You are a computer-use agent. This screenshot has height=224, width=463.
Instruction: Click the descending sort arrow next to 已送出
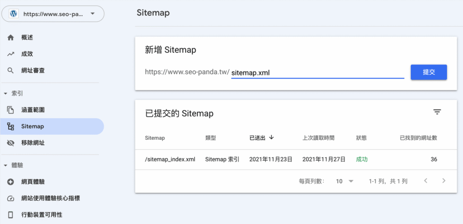point(272,138)
